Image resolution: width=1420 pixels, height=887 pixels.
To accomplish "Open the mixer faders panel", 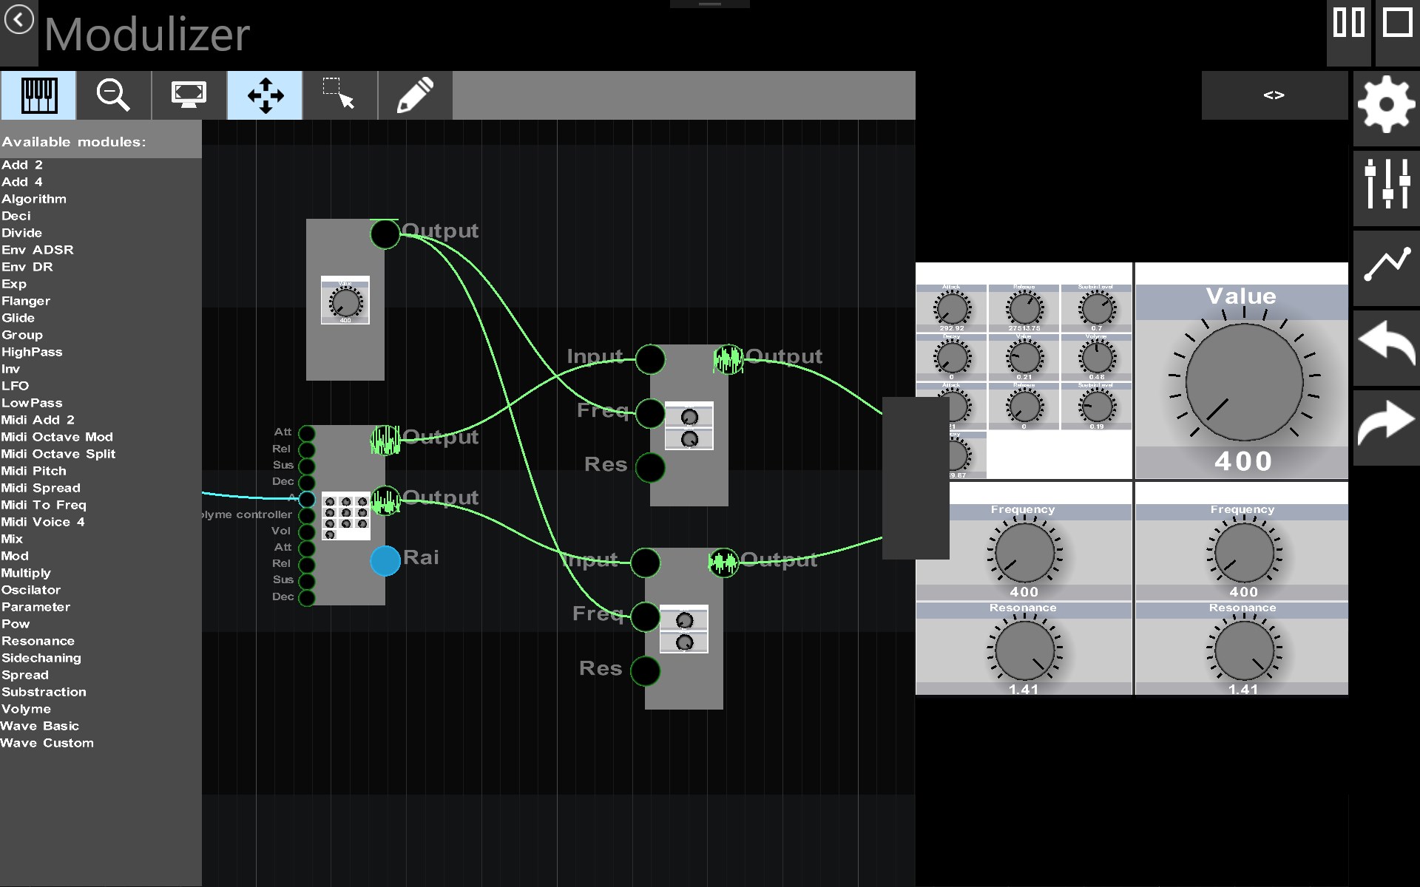I will click(x=1387, y=187).
